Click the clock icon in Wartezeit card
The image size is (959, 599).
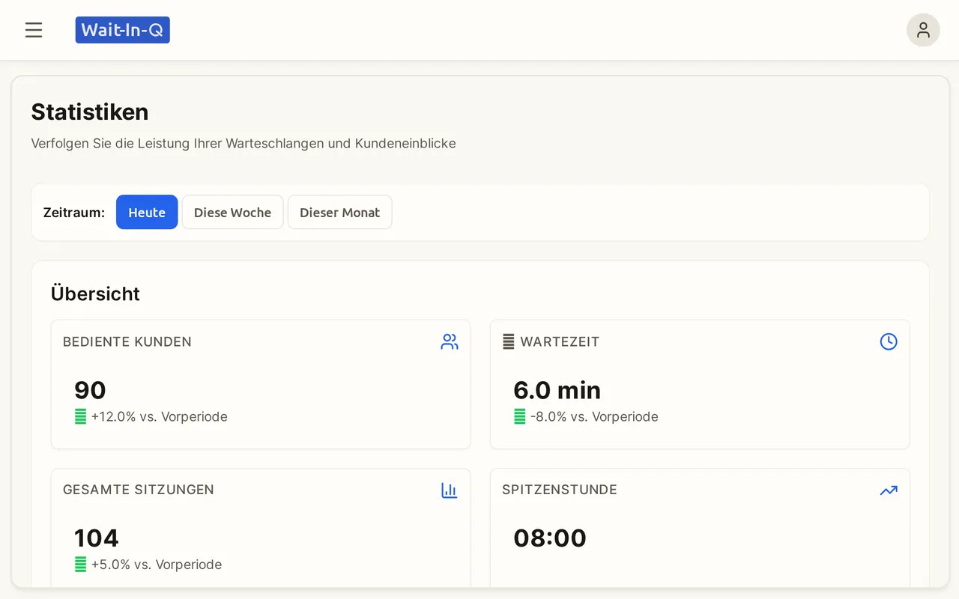889,341
